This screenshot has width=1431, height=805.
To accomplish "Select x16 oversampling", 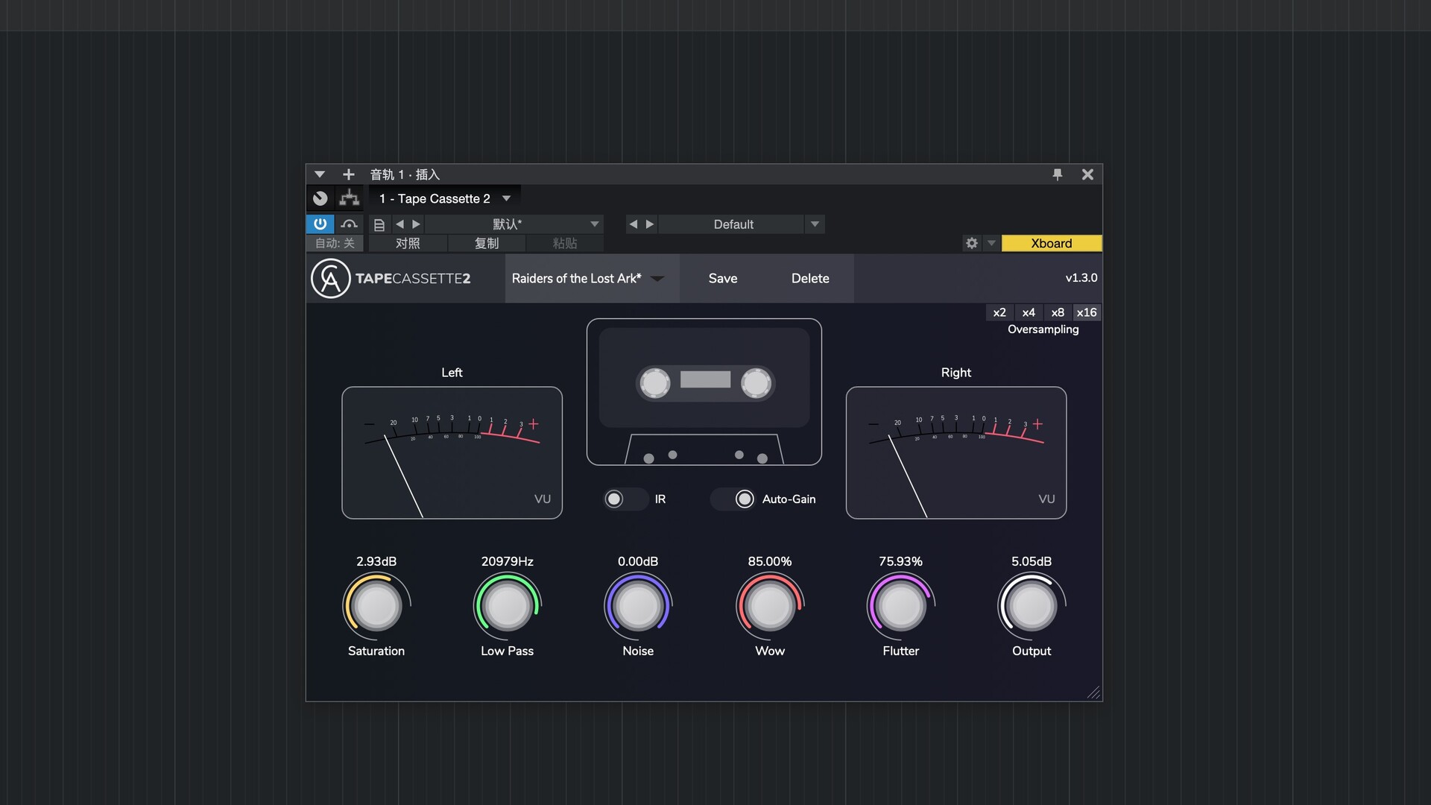I will click(x=1087, y=312).
